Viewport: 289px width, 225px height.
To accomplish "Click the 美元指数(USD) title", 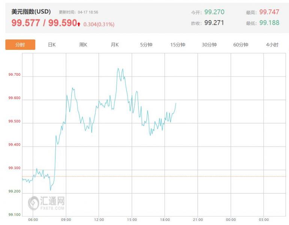I will 31,12.
